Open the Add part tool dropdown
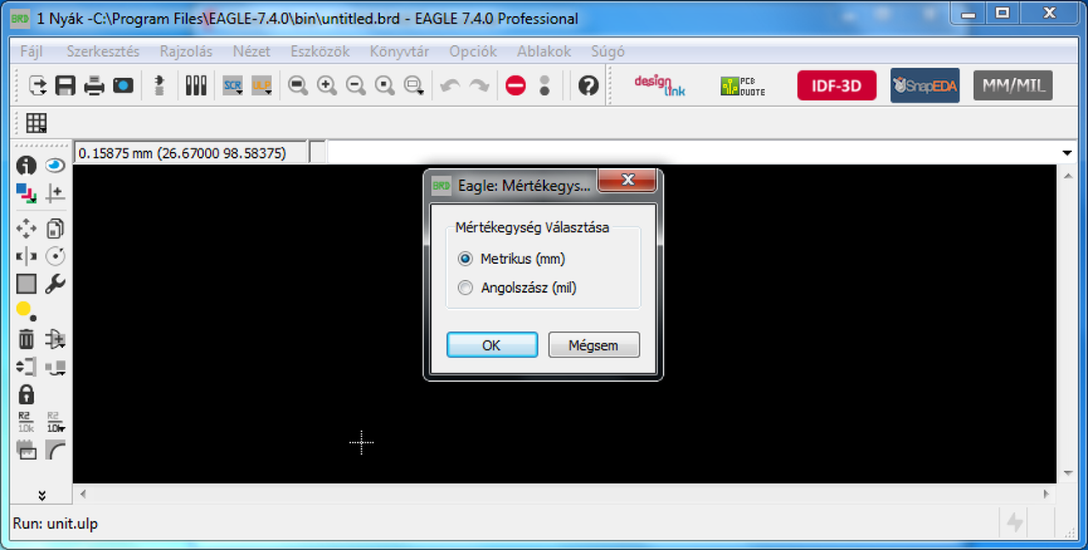This screenshot has height=550, width=1088. click(55, 340)
